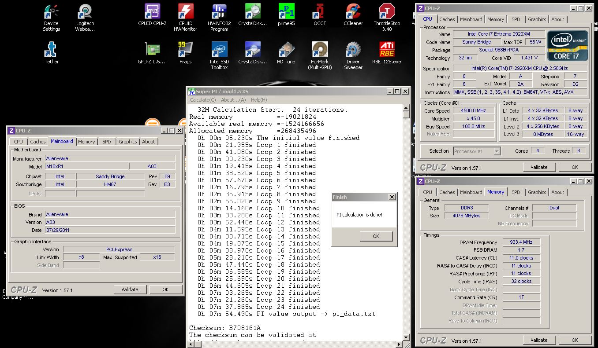Select Mainboard tab in CPU window

(471, 19)
